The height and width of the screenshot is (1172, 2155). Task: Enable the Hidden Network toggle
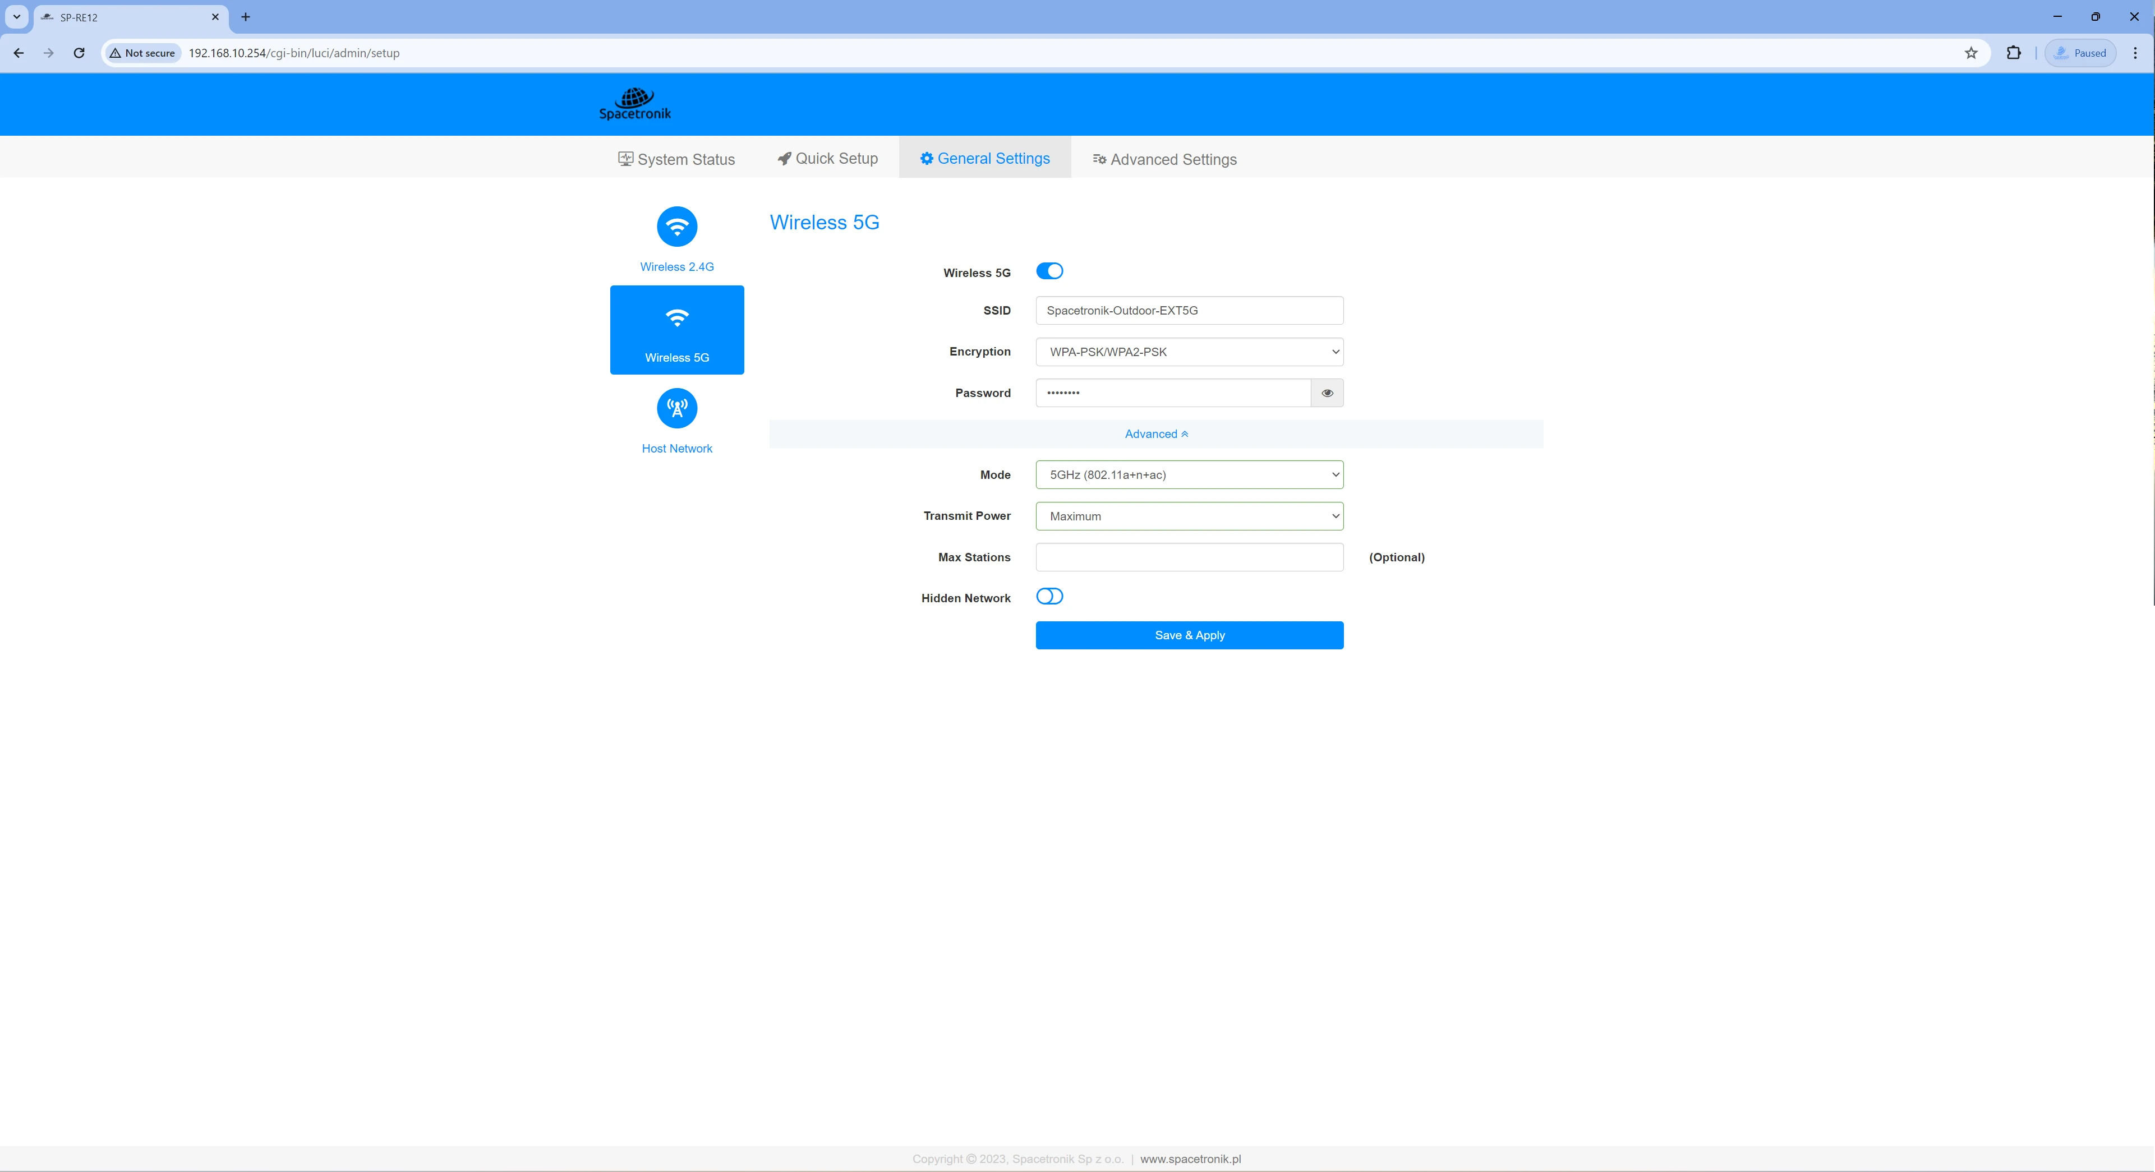point(1049,597)
